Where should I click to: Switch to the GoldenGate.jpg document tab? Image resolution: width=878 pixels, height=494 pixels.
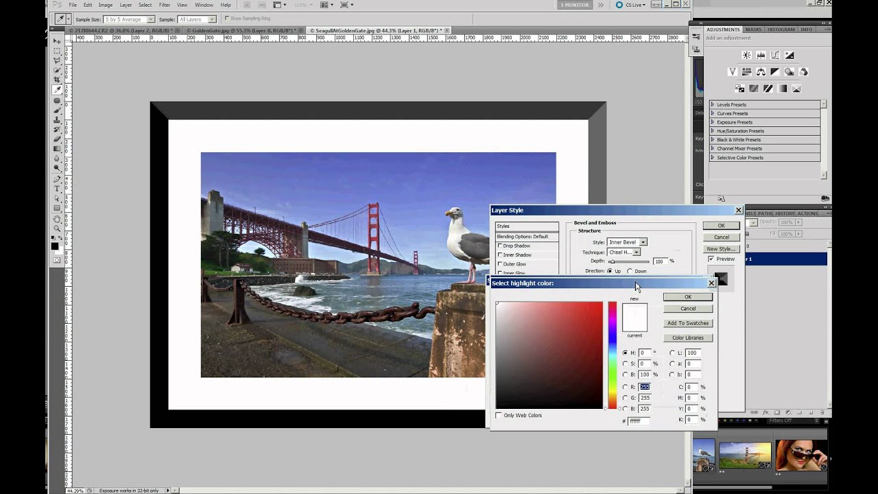tap(243, 31)
